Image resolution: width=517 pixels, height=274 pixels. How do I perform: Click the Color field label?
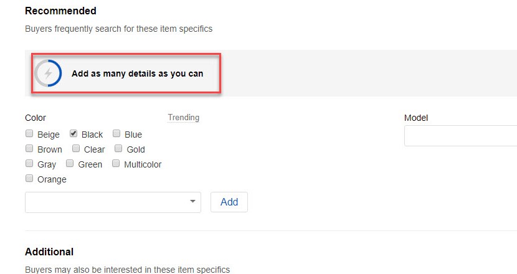click(36, 118)
